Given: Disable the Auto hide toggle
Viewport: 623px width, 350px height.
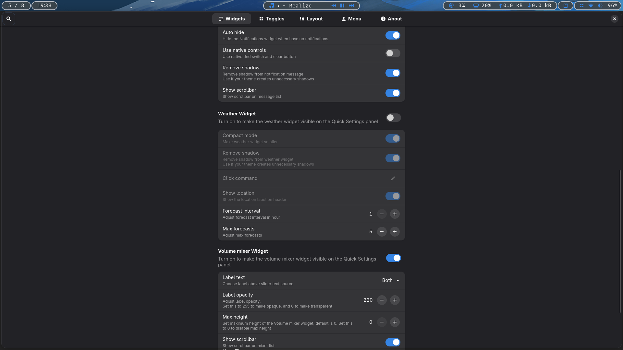Looking at the screenshot, I should tap(393, 35).
